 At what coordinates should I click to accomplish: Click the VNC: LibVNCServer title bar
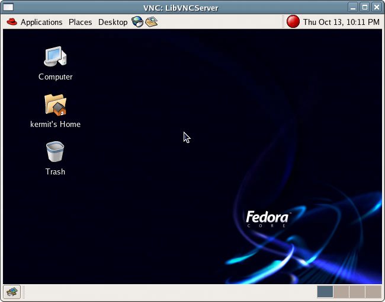(181, 7)
